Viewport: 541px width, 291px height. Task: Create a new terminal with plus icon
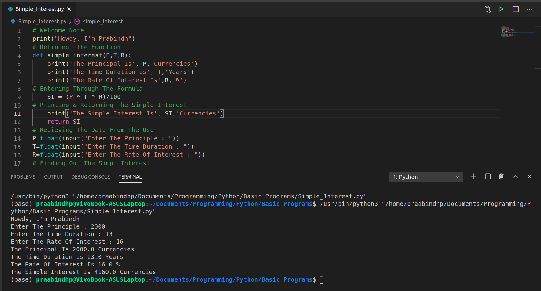coord(473,177)
